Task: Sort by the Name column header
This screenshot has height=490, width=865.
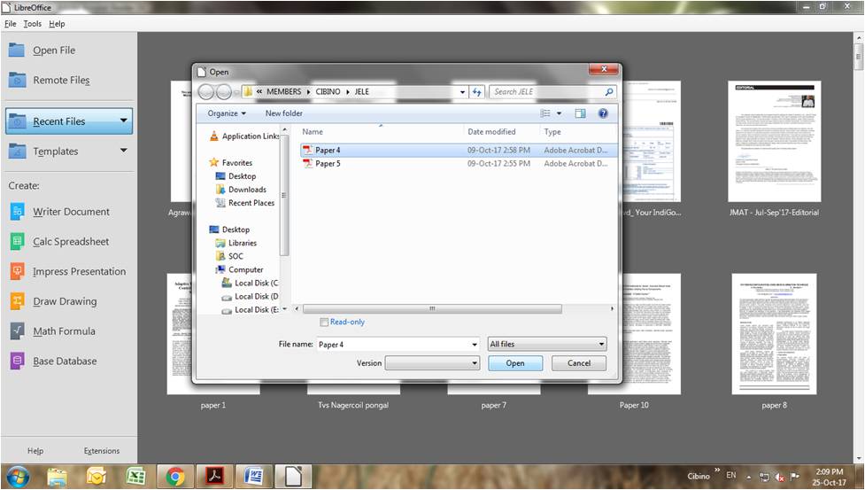Action: [x=381, y=131]
